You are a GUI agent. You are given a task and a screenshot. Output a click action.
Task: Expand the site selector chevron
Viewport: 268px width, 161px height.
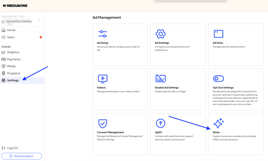[39, 20]
